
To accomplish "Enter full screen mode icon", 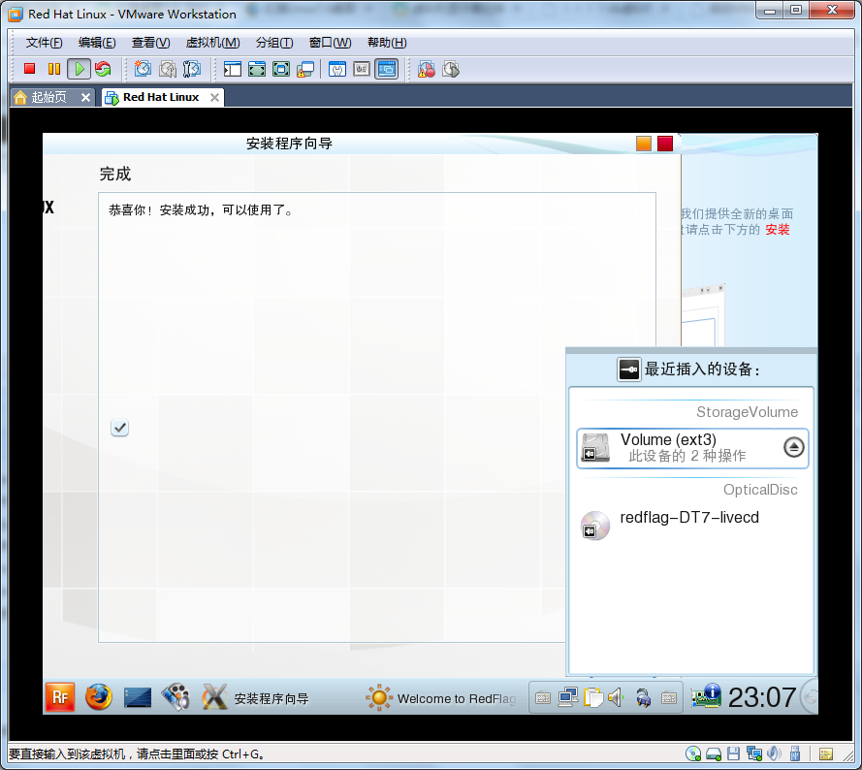I will click(x=281, y=69).
